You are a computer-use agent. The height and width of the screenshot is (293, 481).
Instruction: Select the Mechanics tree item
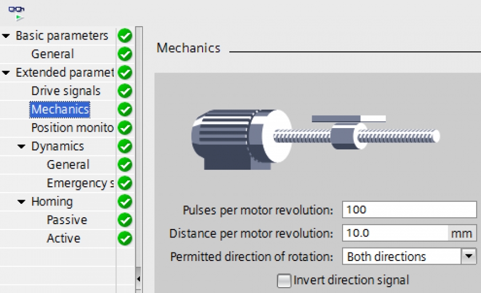coord(60,109)
